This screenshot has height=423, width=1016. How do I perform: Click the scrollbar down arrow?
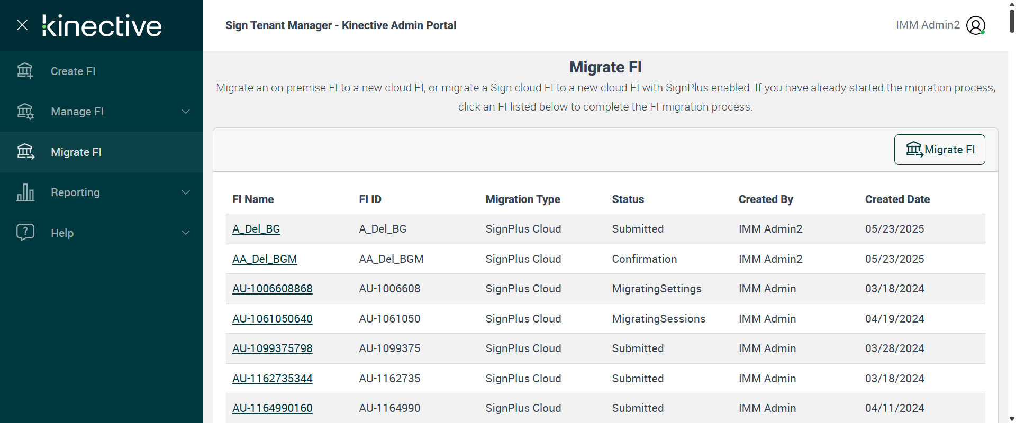(x=1012, y=419)
